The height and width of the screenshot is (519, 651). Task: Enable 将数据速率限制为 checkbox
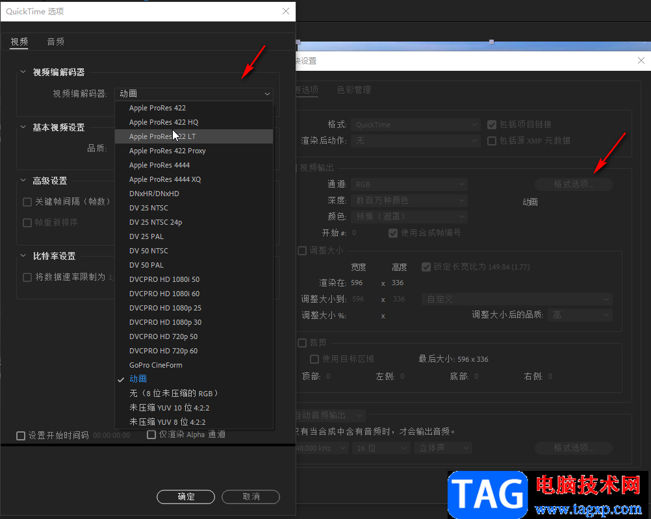click(x=27, y=277)
